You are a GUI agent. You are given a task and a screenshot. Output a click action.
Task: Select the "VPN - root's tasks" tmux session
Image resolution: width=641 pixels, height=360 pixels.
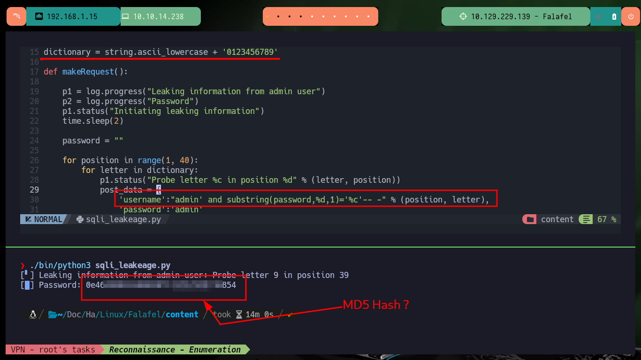click(x=53, y=350)
